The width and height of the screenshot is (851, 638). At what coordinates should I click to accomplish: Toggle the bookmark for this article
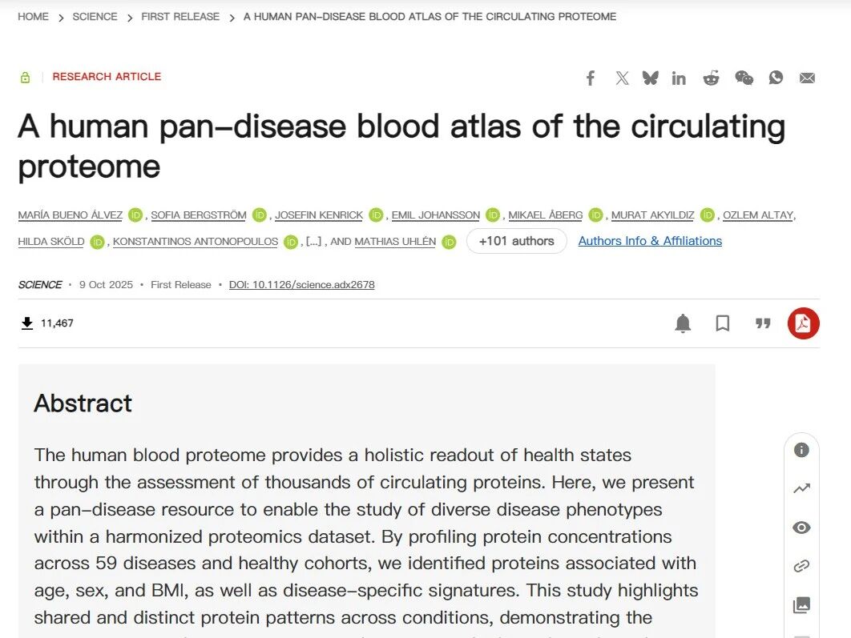tap(723, 323)
